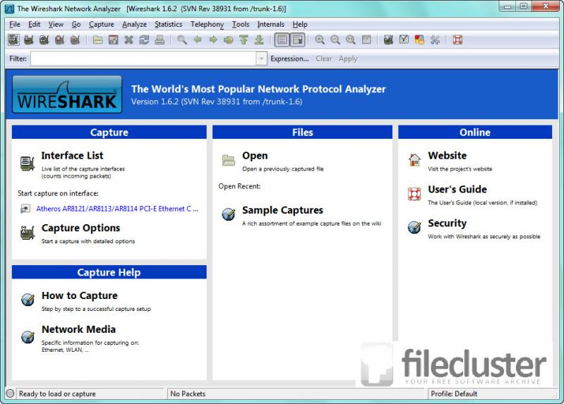Open the Display Filters dialog icon
564x404 pixels.
click(x=404, y=39)
